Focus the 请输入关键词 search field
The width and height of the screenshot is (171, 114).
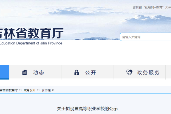[145, 37]
